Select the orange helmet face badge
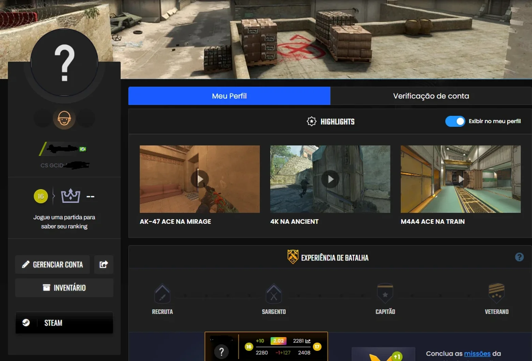The image size is (532, 361). pyautogui.click(x=64, y=119)
